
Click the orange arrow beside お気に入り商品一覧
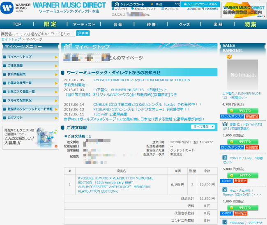point(56,92)
